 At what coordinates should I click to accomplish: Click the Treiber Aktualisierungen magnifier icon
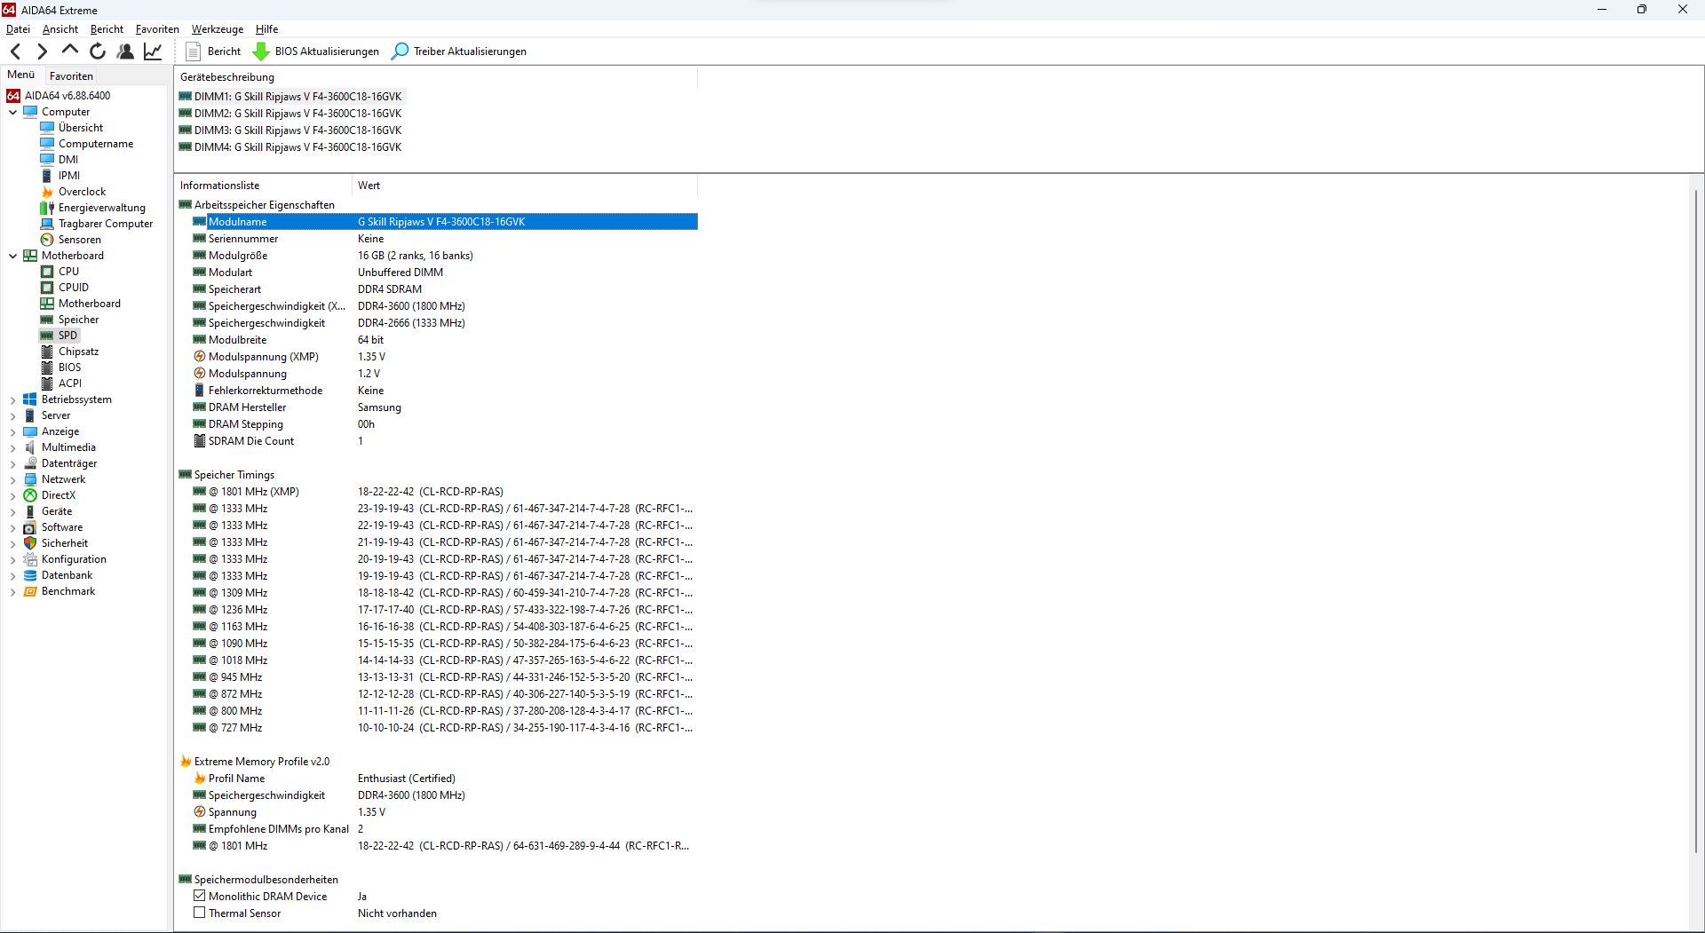[399, 51]
